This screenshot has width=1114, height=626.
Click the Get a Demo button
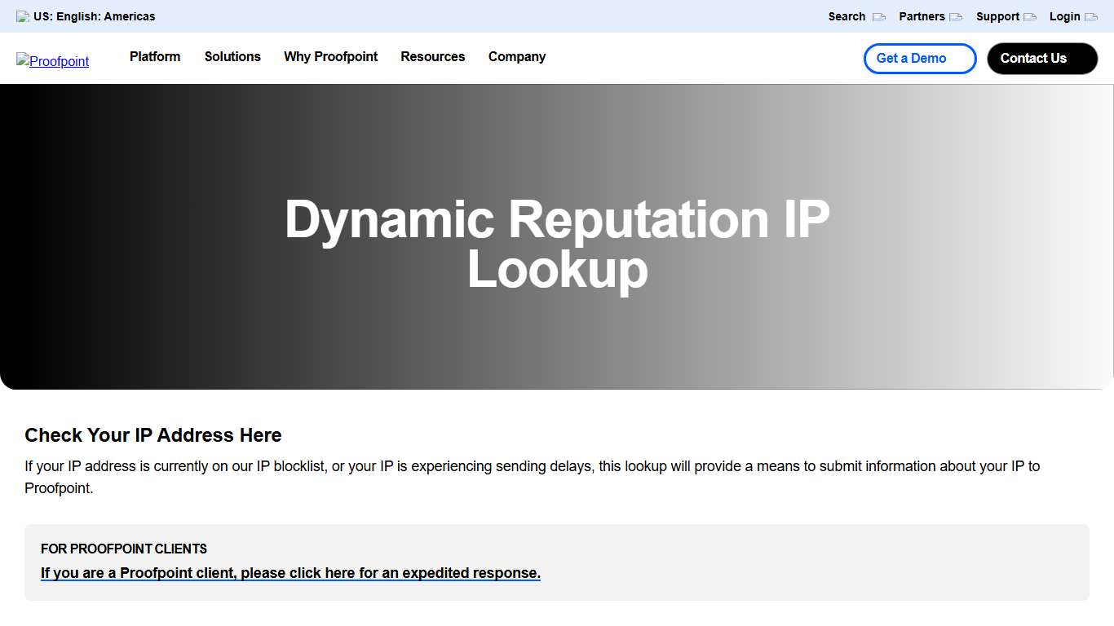tap(919, 58)
